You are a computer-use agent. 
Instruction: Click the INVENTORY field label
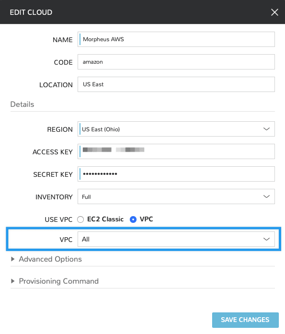point(54,197)
